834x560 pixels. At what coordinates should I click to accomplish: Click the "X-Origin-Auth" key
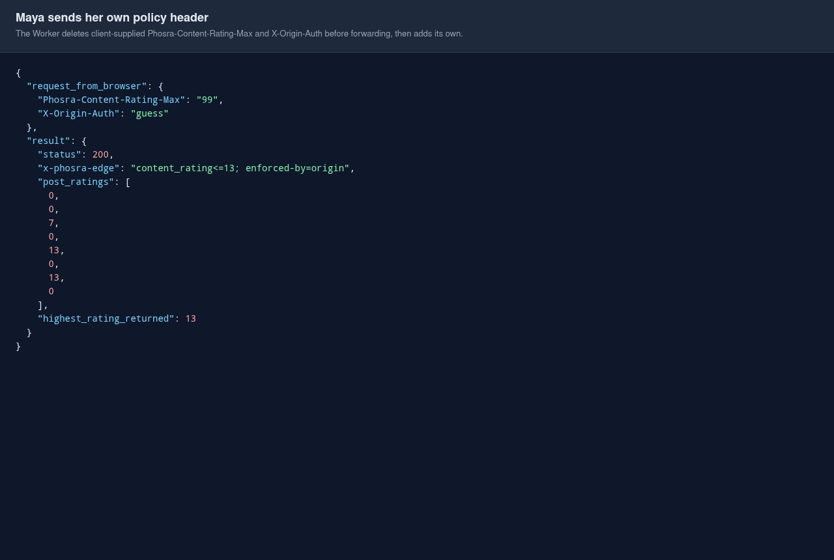tap(79, 113)
